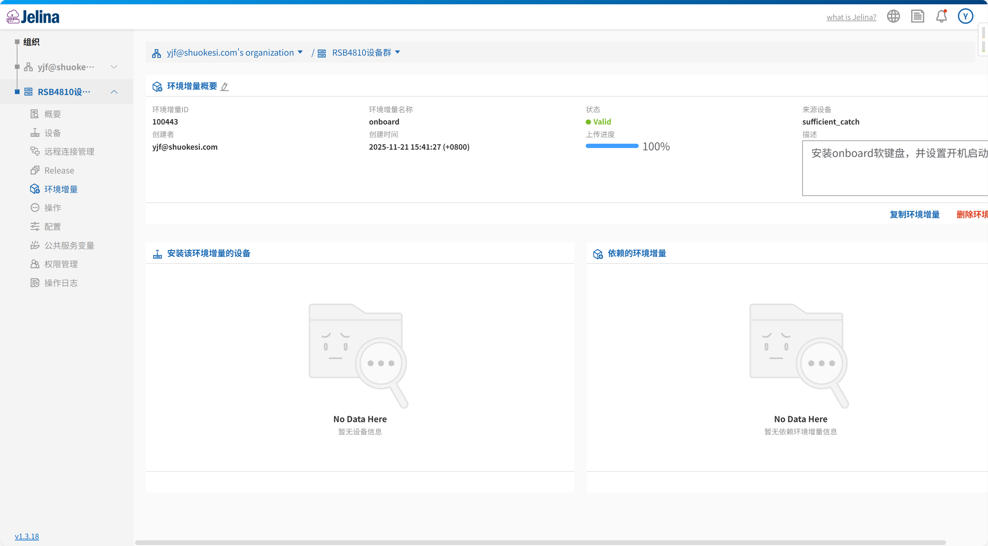Click the Jelina logo
The image size is (988, 546).
[33, 17]
